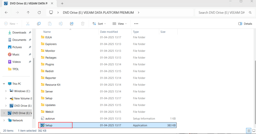Sort by the Type column header
The image size is (256, 134).
(136, 32)
